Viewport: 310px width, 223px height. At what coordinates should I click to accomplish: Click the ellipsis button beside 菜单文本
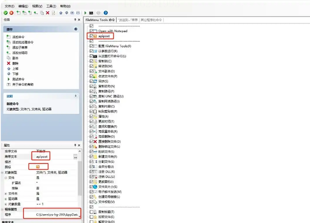click(x=75, y=157)
